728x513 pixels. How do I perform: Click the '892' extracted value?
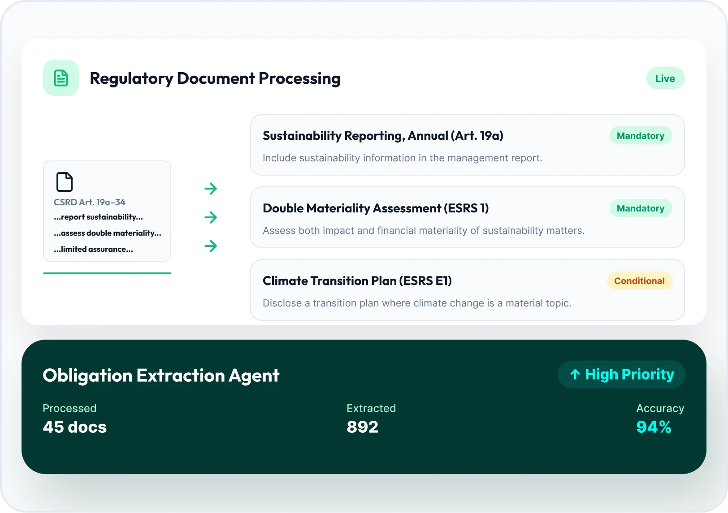point(363,427)
